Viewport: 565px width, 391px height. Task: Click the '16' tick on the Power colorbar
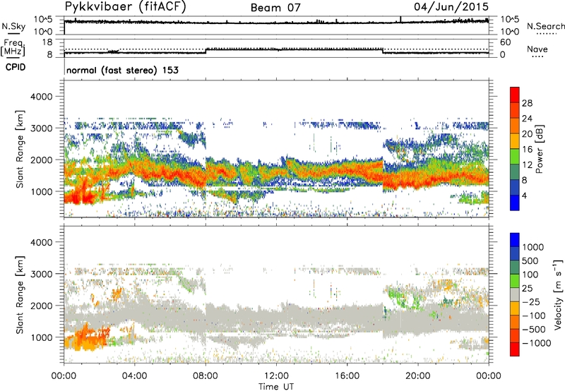(527, 150)
